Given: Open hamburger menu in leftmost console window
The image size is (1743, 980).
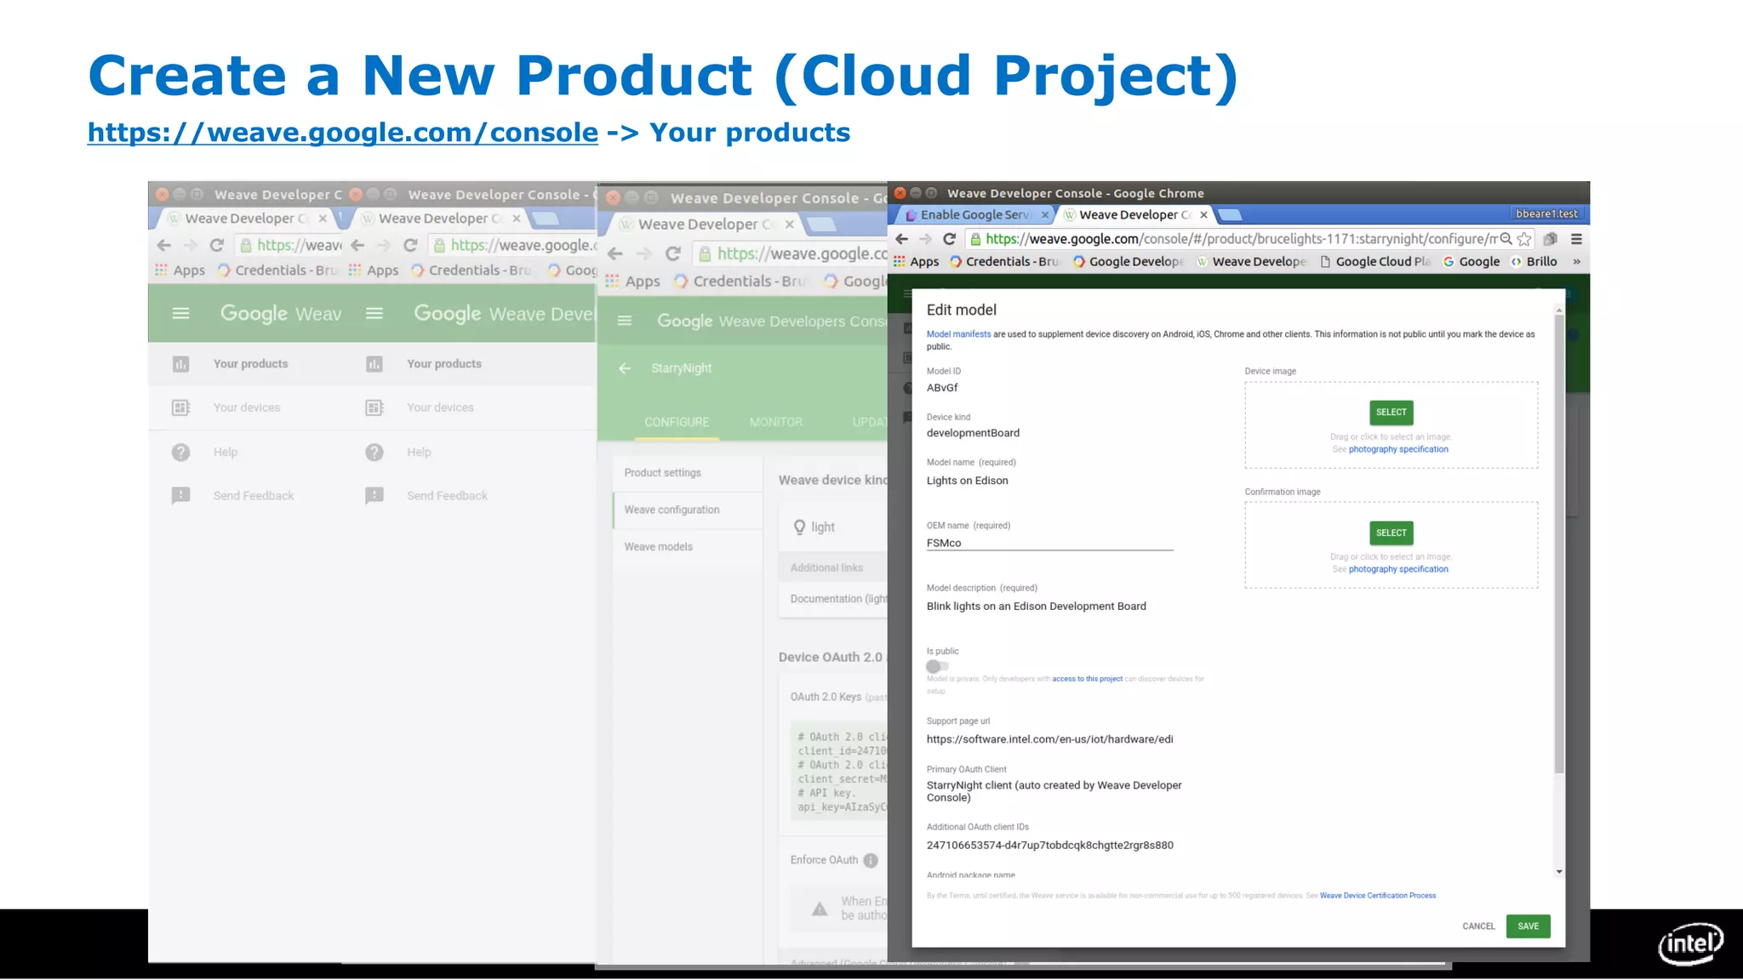Looking at the screenshot, I should (180, 314).
